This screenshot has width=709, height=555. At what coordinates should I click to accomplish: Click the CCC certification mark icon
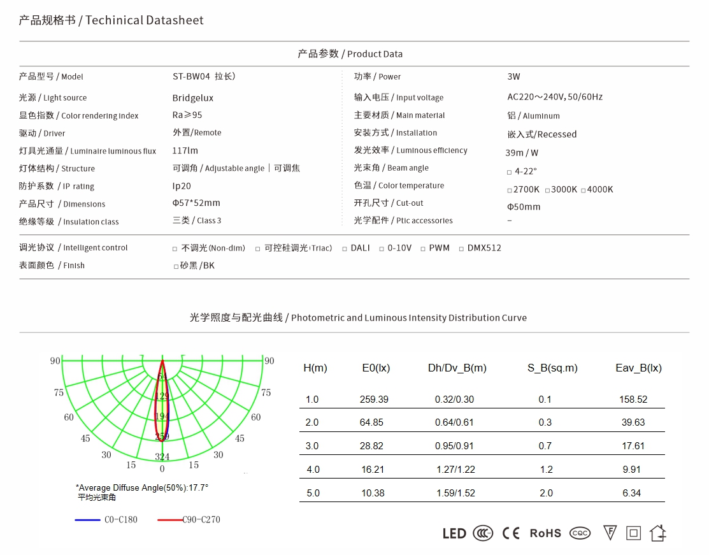click(x=482, y=533)
